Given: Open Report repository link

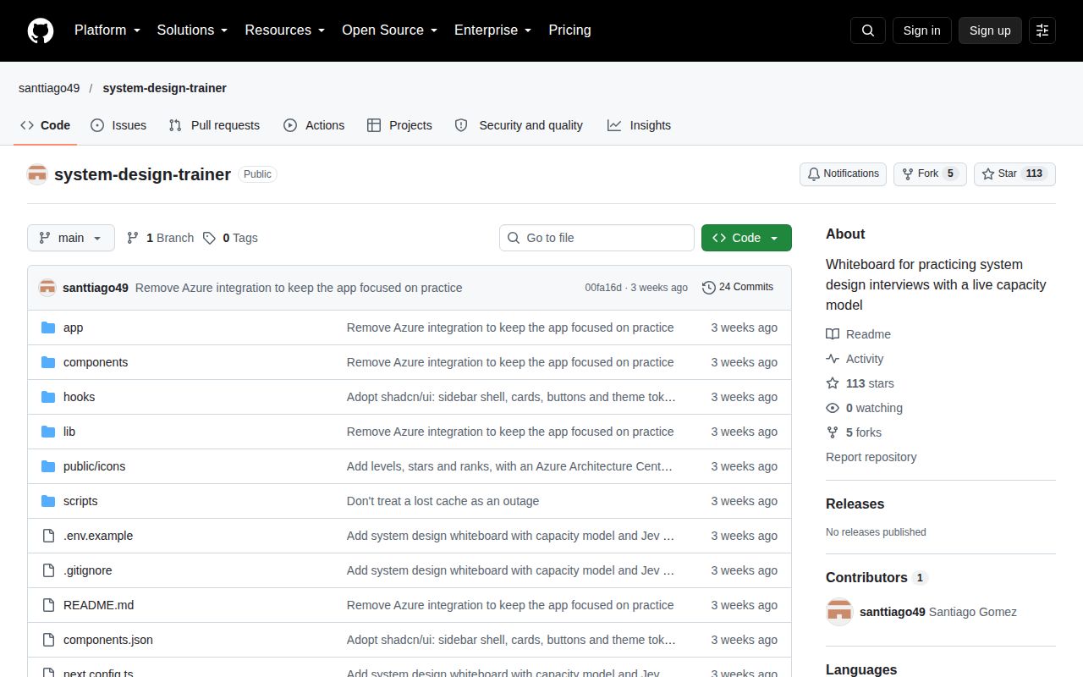Looking at the screenshot, I should pyautogui.click(x=871, y=457).
